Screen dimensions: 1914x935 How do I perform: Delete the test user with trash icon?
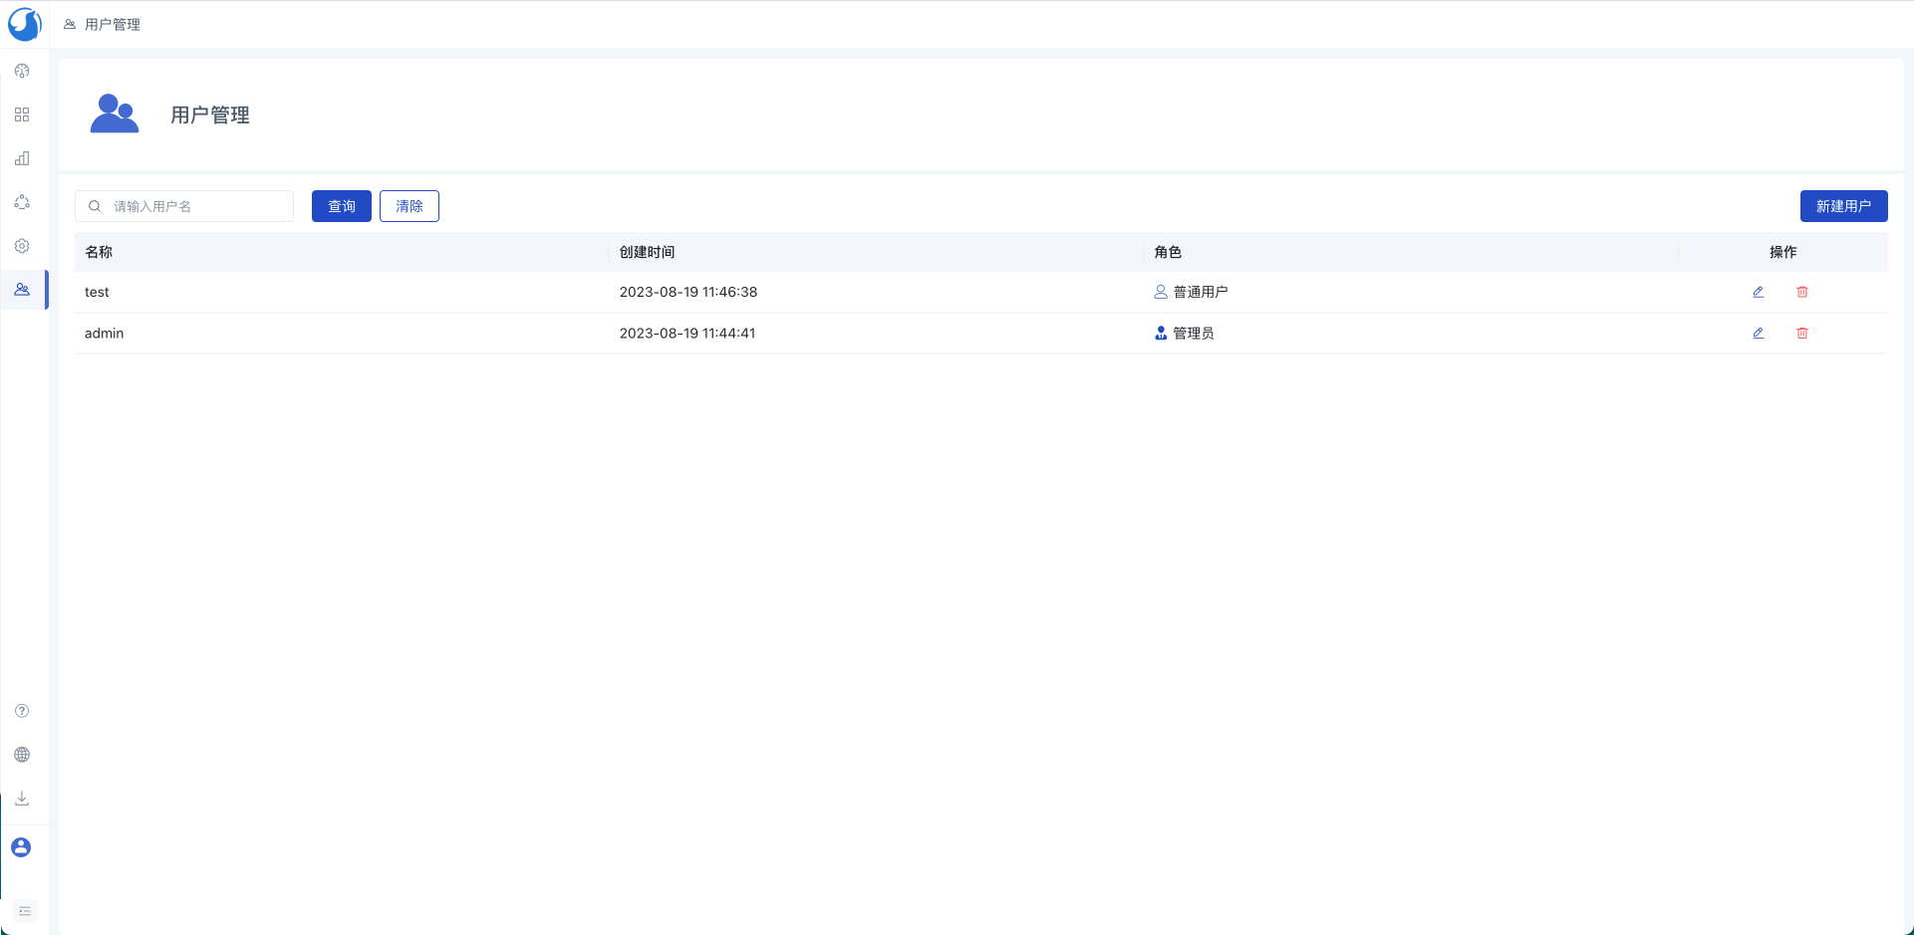pos(1802,292)
